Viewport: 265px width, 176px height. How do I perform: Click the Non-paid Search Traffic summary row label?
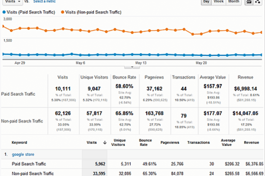pyautogui.click(x=22, y=121)
